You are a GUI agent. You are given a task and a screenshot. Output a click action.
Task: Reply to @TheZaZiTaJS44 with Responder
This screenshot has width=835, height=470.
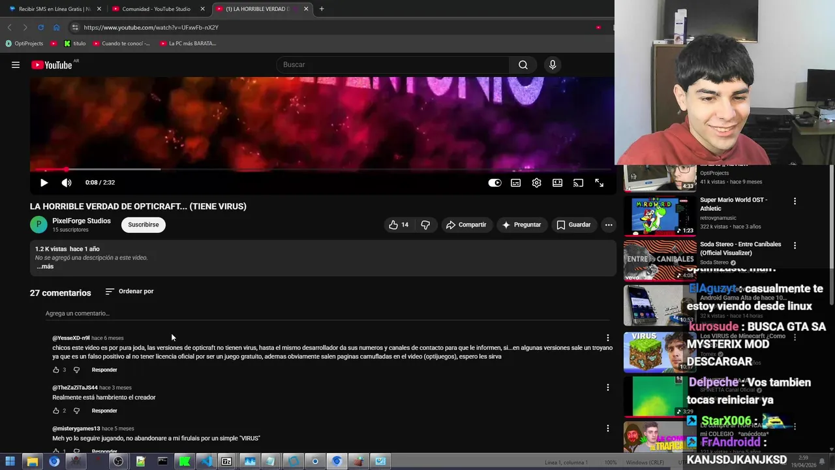point(104,411)
